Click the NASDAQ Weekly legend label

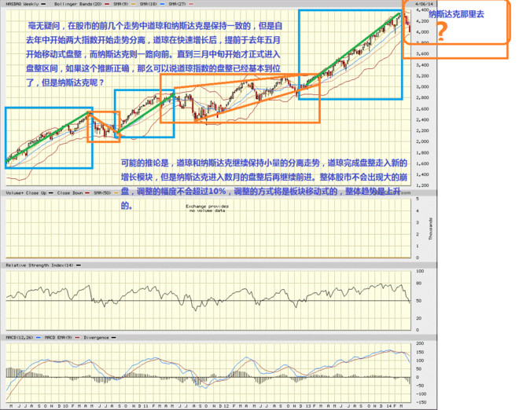point(22,4)
